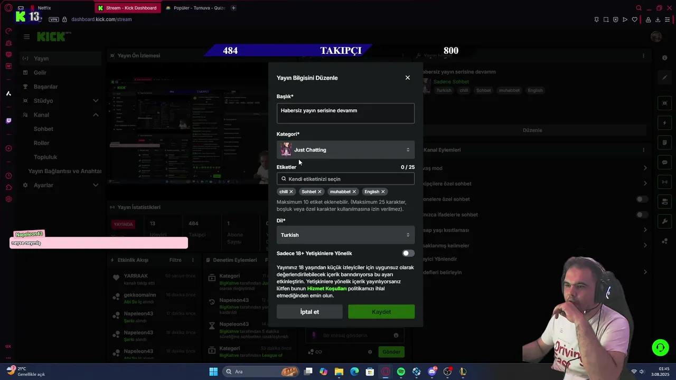Screen dimensions: 676x380
Task: Click the pencil edit icon on right edge
Action: [664, 78]
